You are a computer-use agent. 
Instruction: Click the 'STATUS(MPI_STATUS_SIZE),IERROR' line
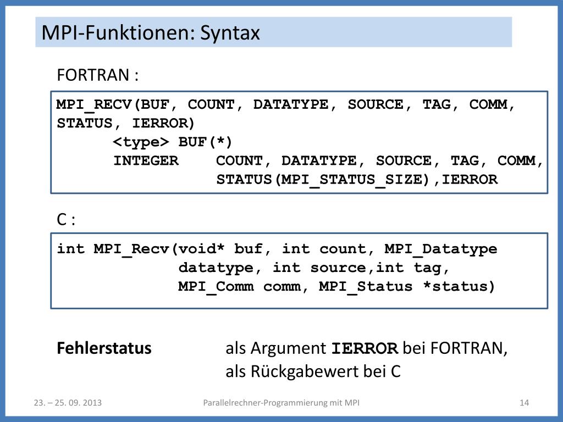357,180
